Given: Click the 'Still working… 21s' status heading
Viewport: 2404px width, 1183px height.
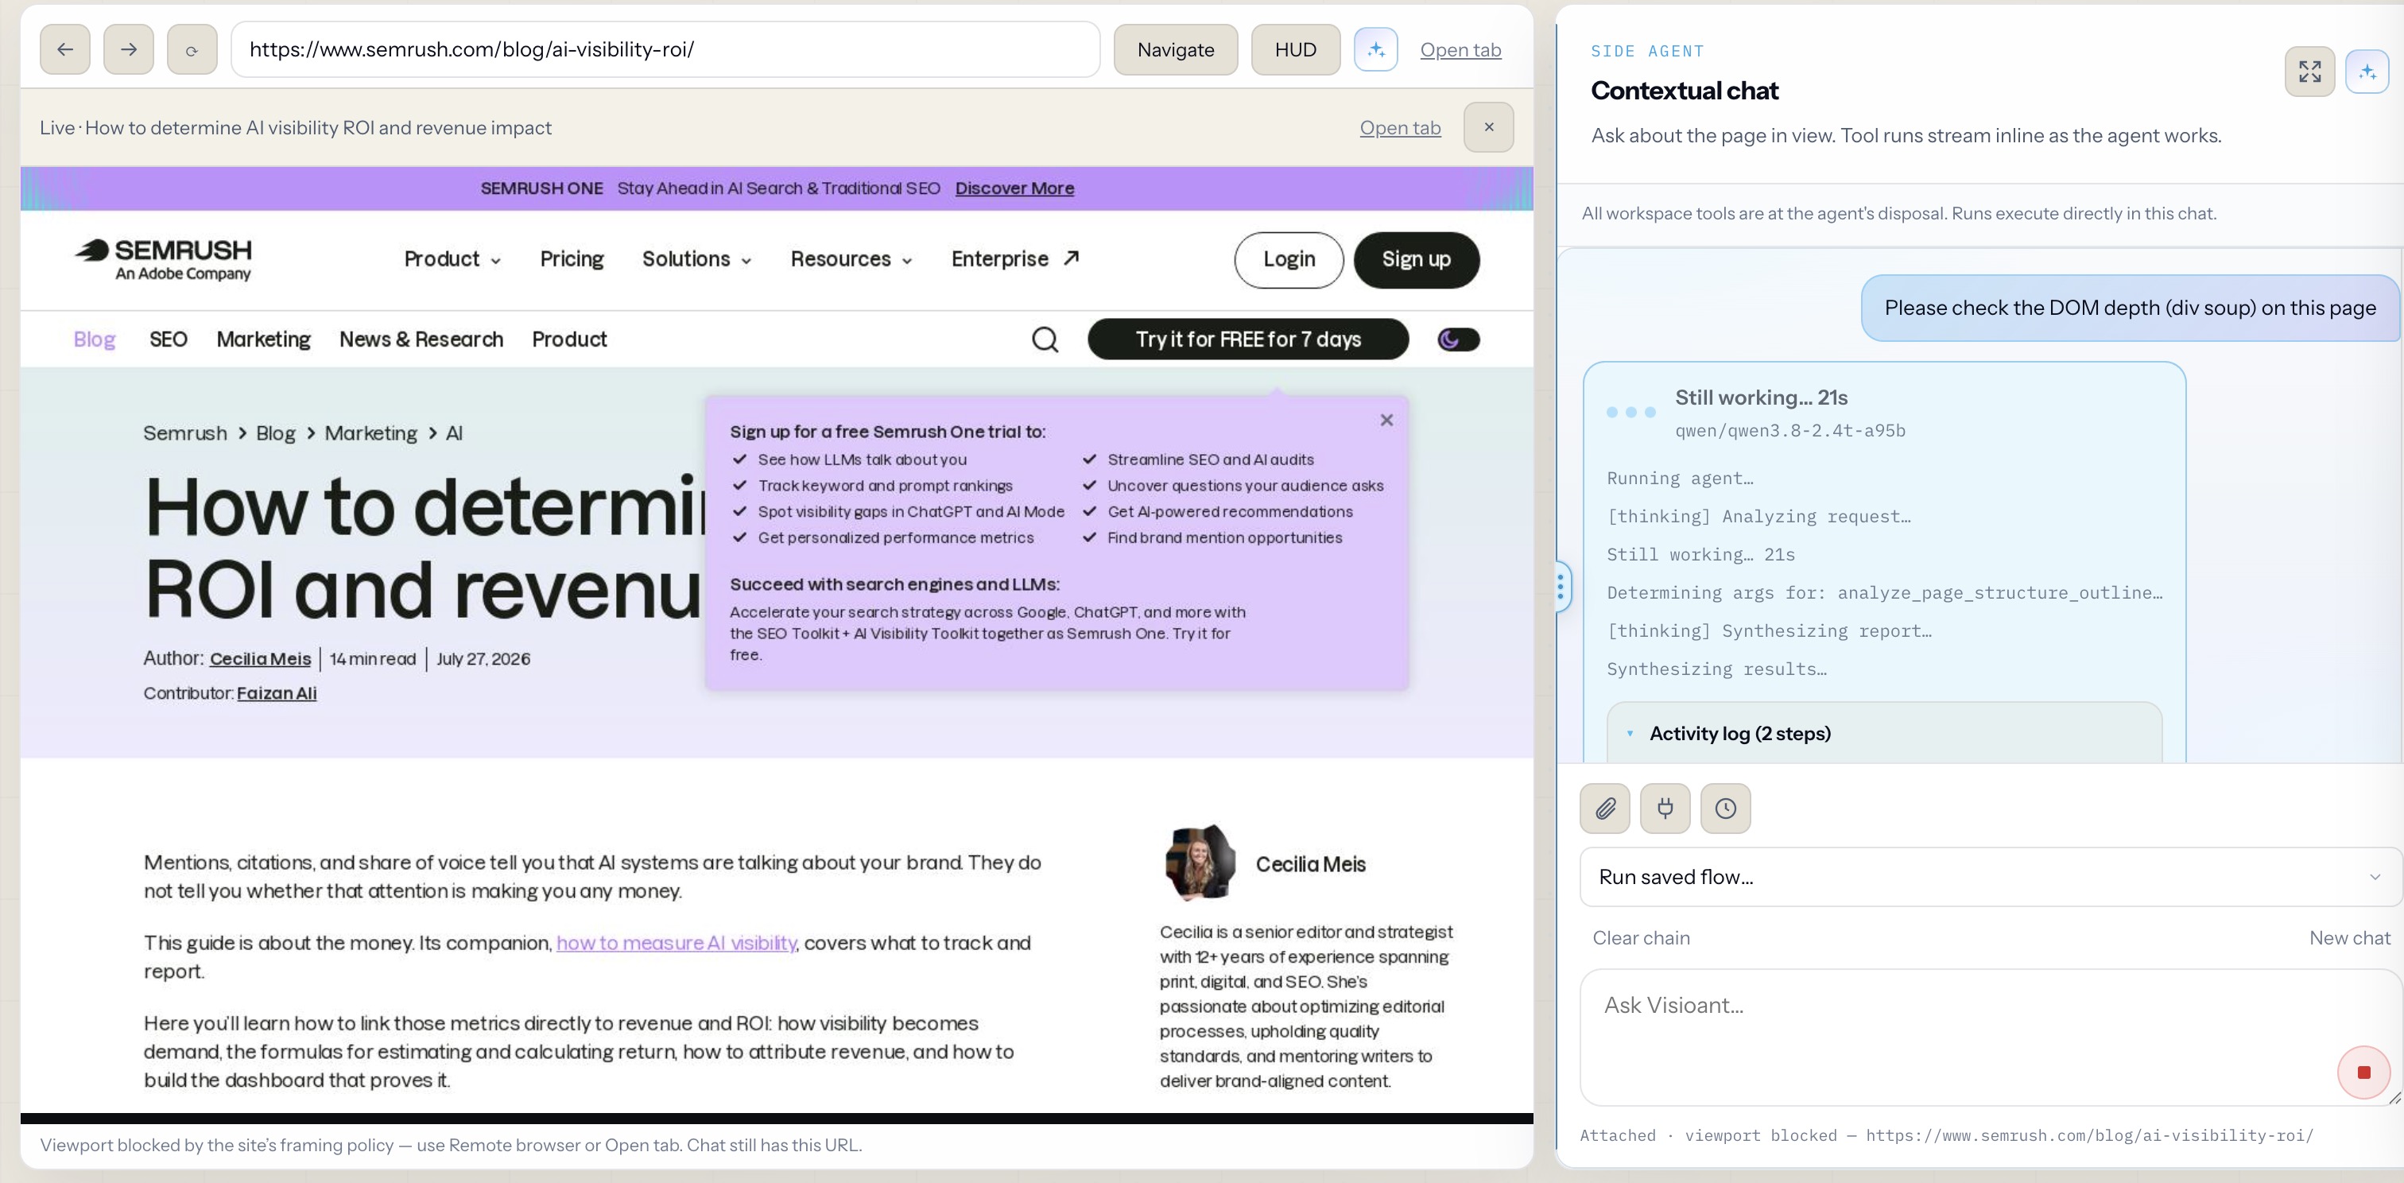Looking at the screenshot, I should [x=1761, y=398].
